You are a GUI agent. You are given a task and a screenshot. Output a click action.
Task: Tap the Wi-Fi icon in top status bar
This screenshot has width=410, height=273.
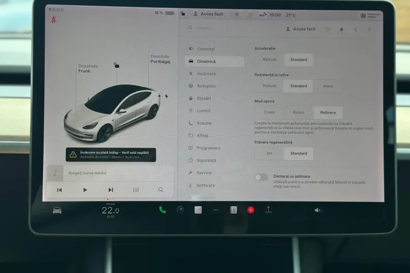tap(237, 15)
